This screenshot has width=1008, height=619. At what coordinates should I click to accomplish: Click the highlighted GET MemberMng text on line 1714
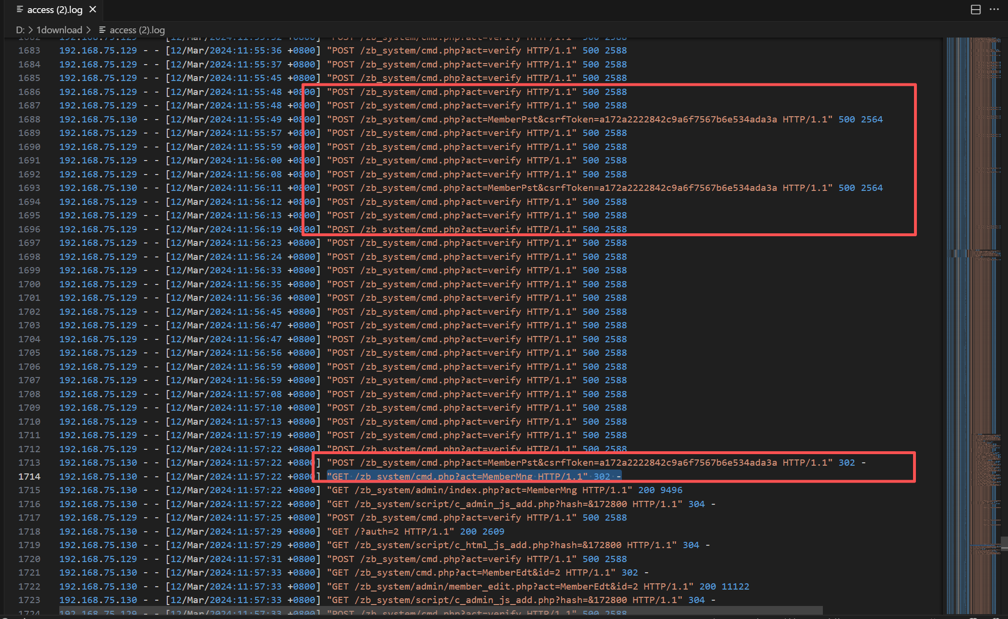point(458,477)
